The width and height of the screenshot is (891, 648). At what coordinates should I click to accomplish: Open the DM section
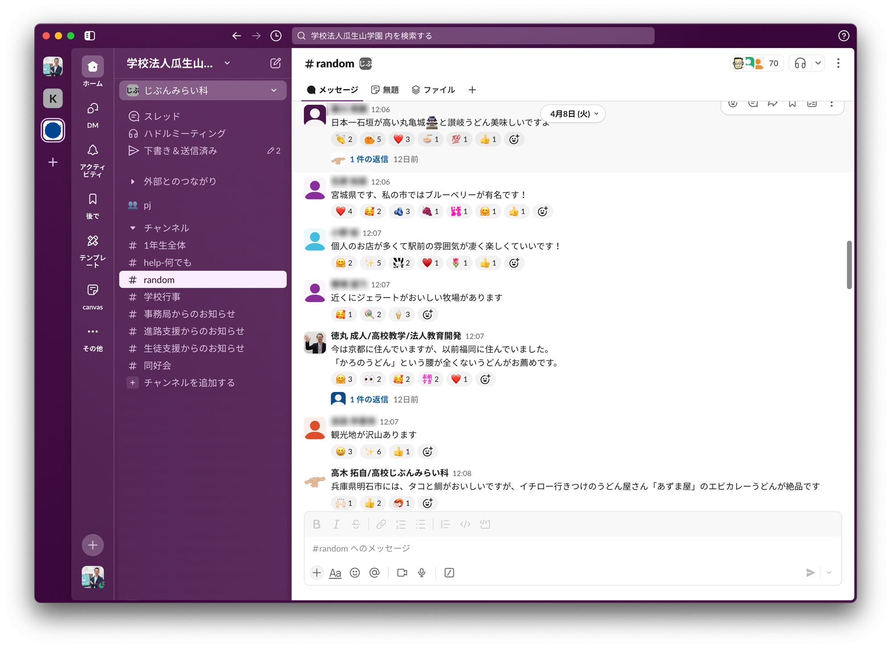coord(93,115)
